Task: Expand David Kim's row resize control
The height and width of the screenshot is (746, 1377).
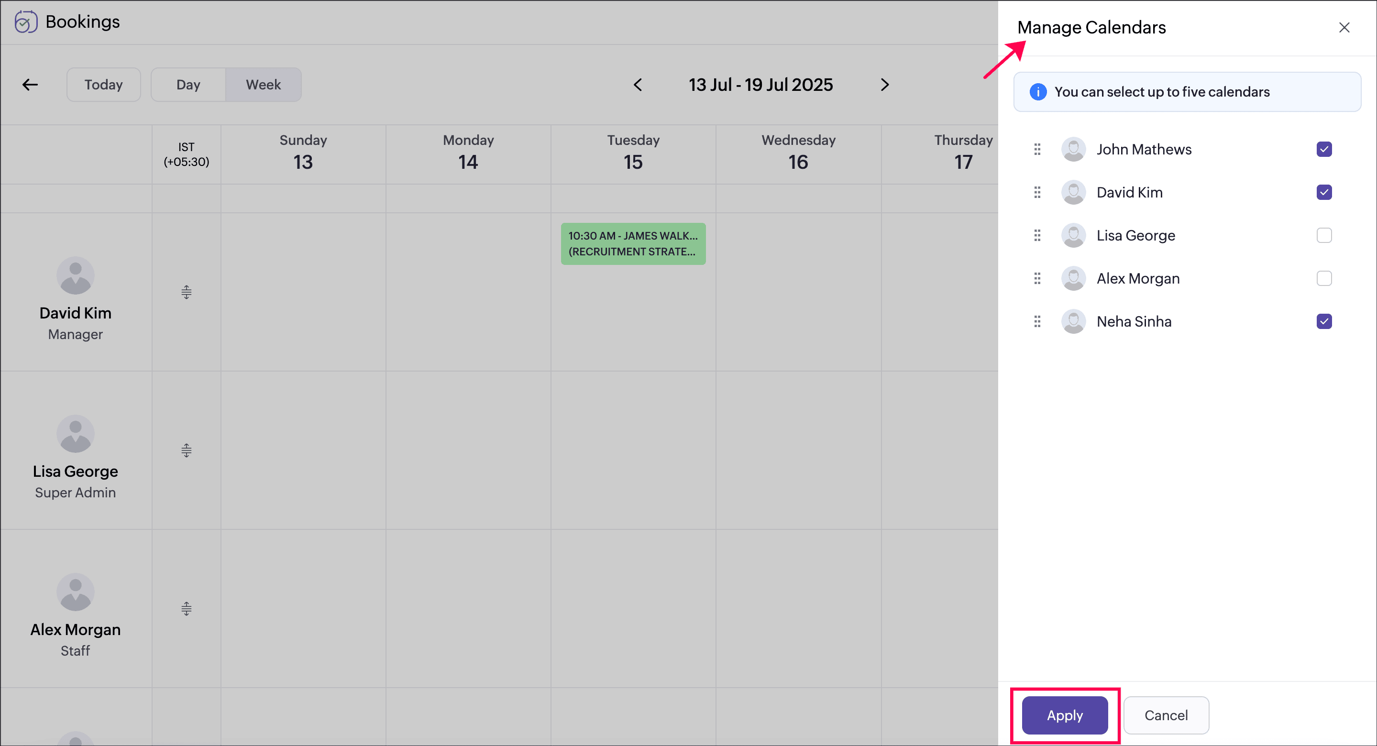Action: pyautogui.click(x=186, y=292)
